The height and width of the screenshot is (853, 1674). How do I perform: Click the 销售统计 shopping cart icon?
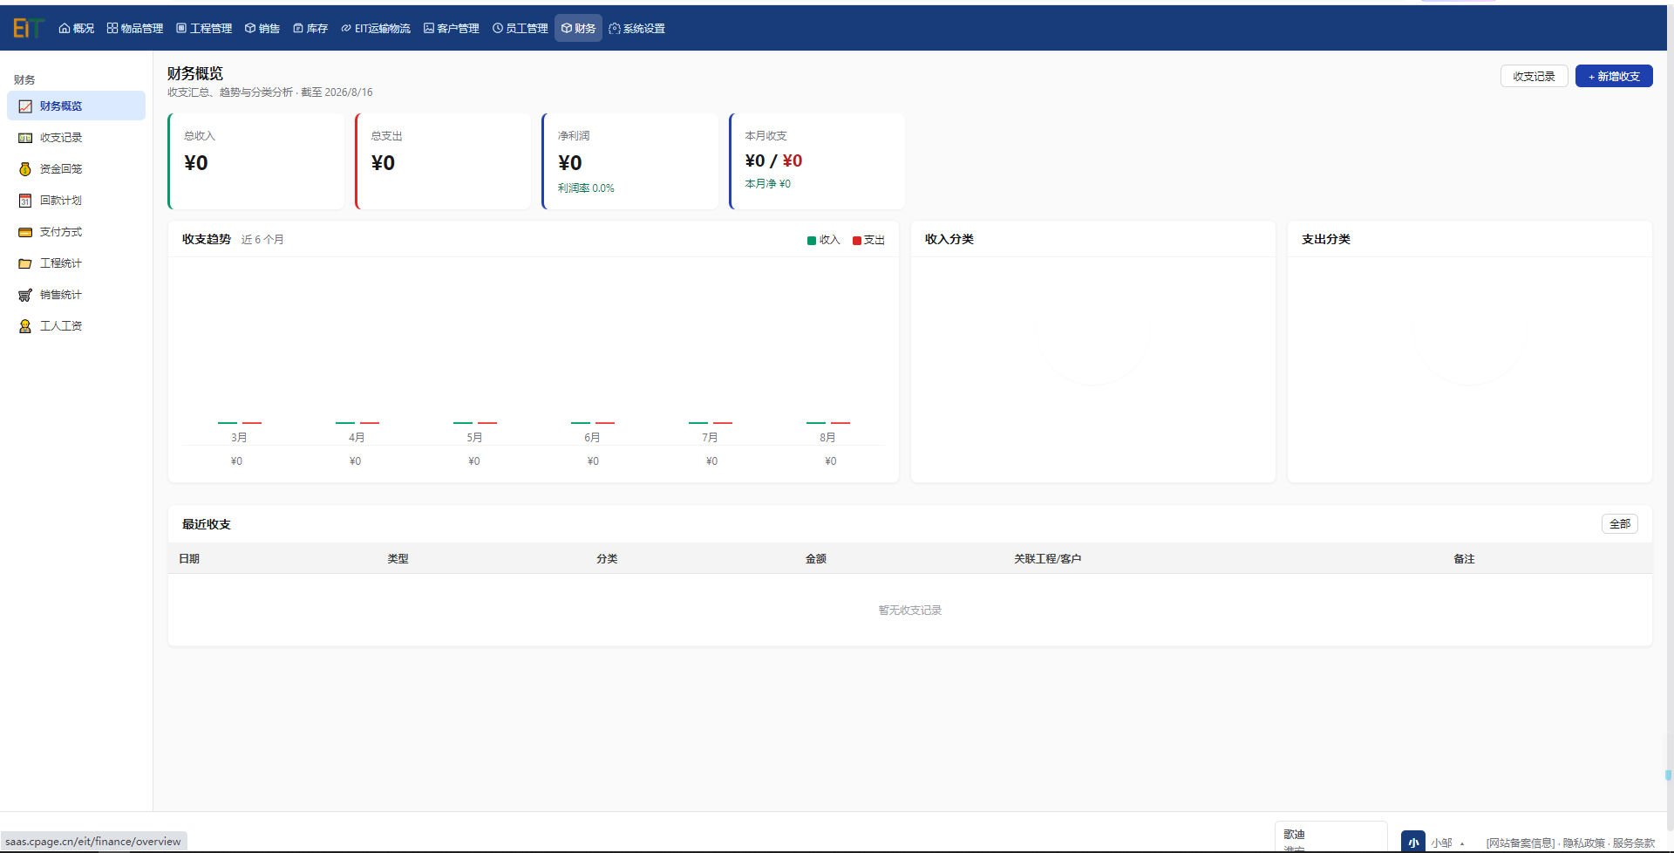[25, 295]
